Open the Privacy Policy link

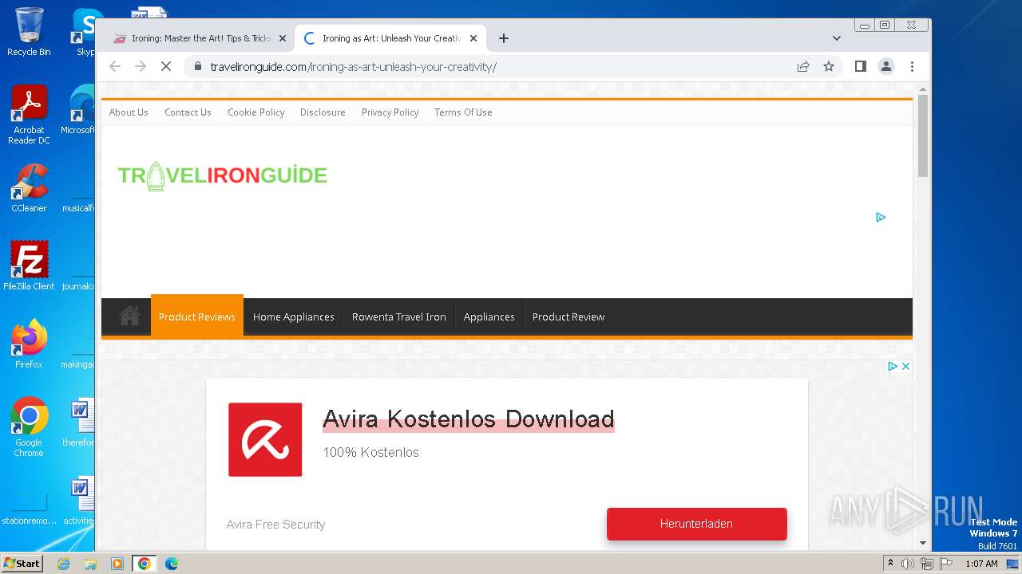tap(390, 112)
